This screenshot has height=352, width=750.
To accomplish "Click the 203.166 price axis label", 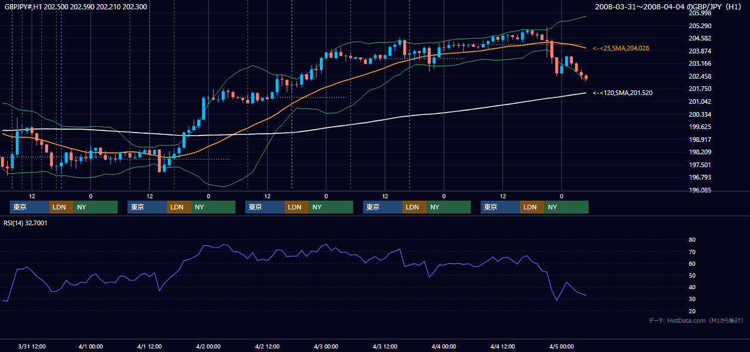I will [700, 63].
